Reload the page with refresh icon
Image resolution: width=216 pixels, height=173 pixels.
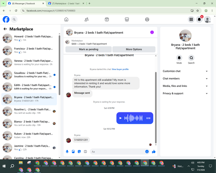(16, 10)
